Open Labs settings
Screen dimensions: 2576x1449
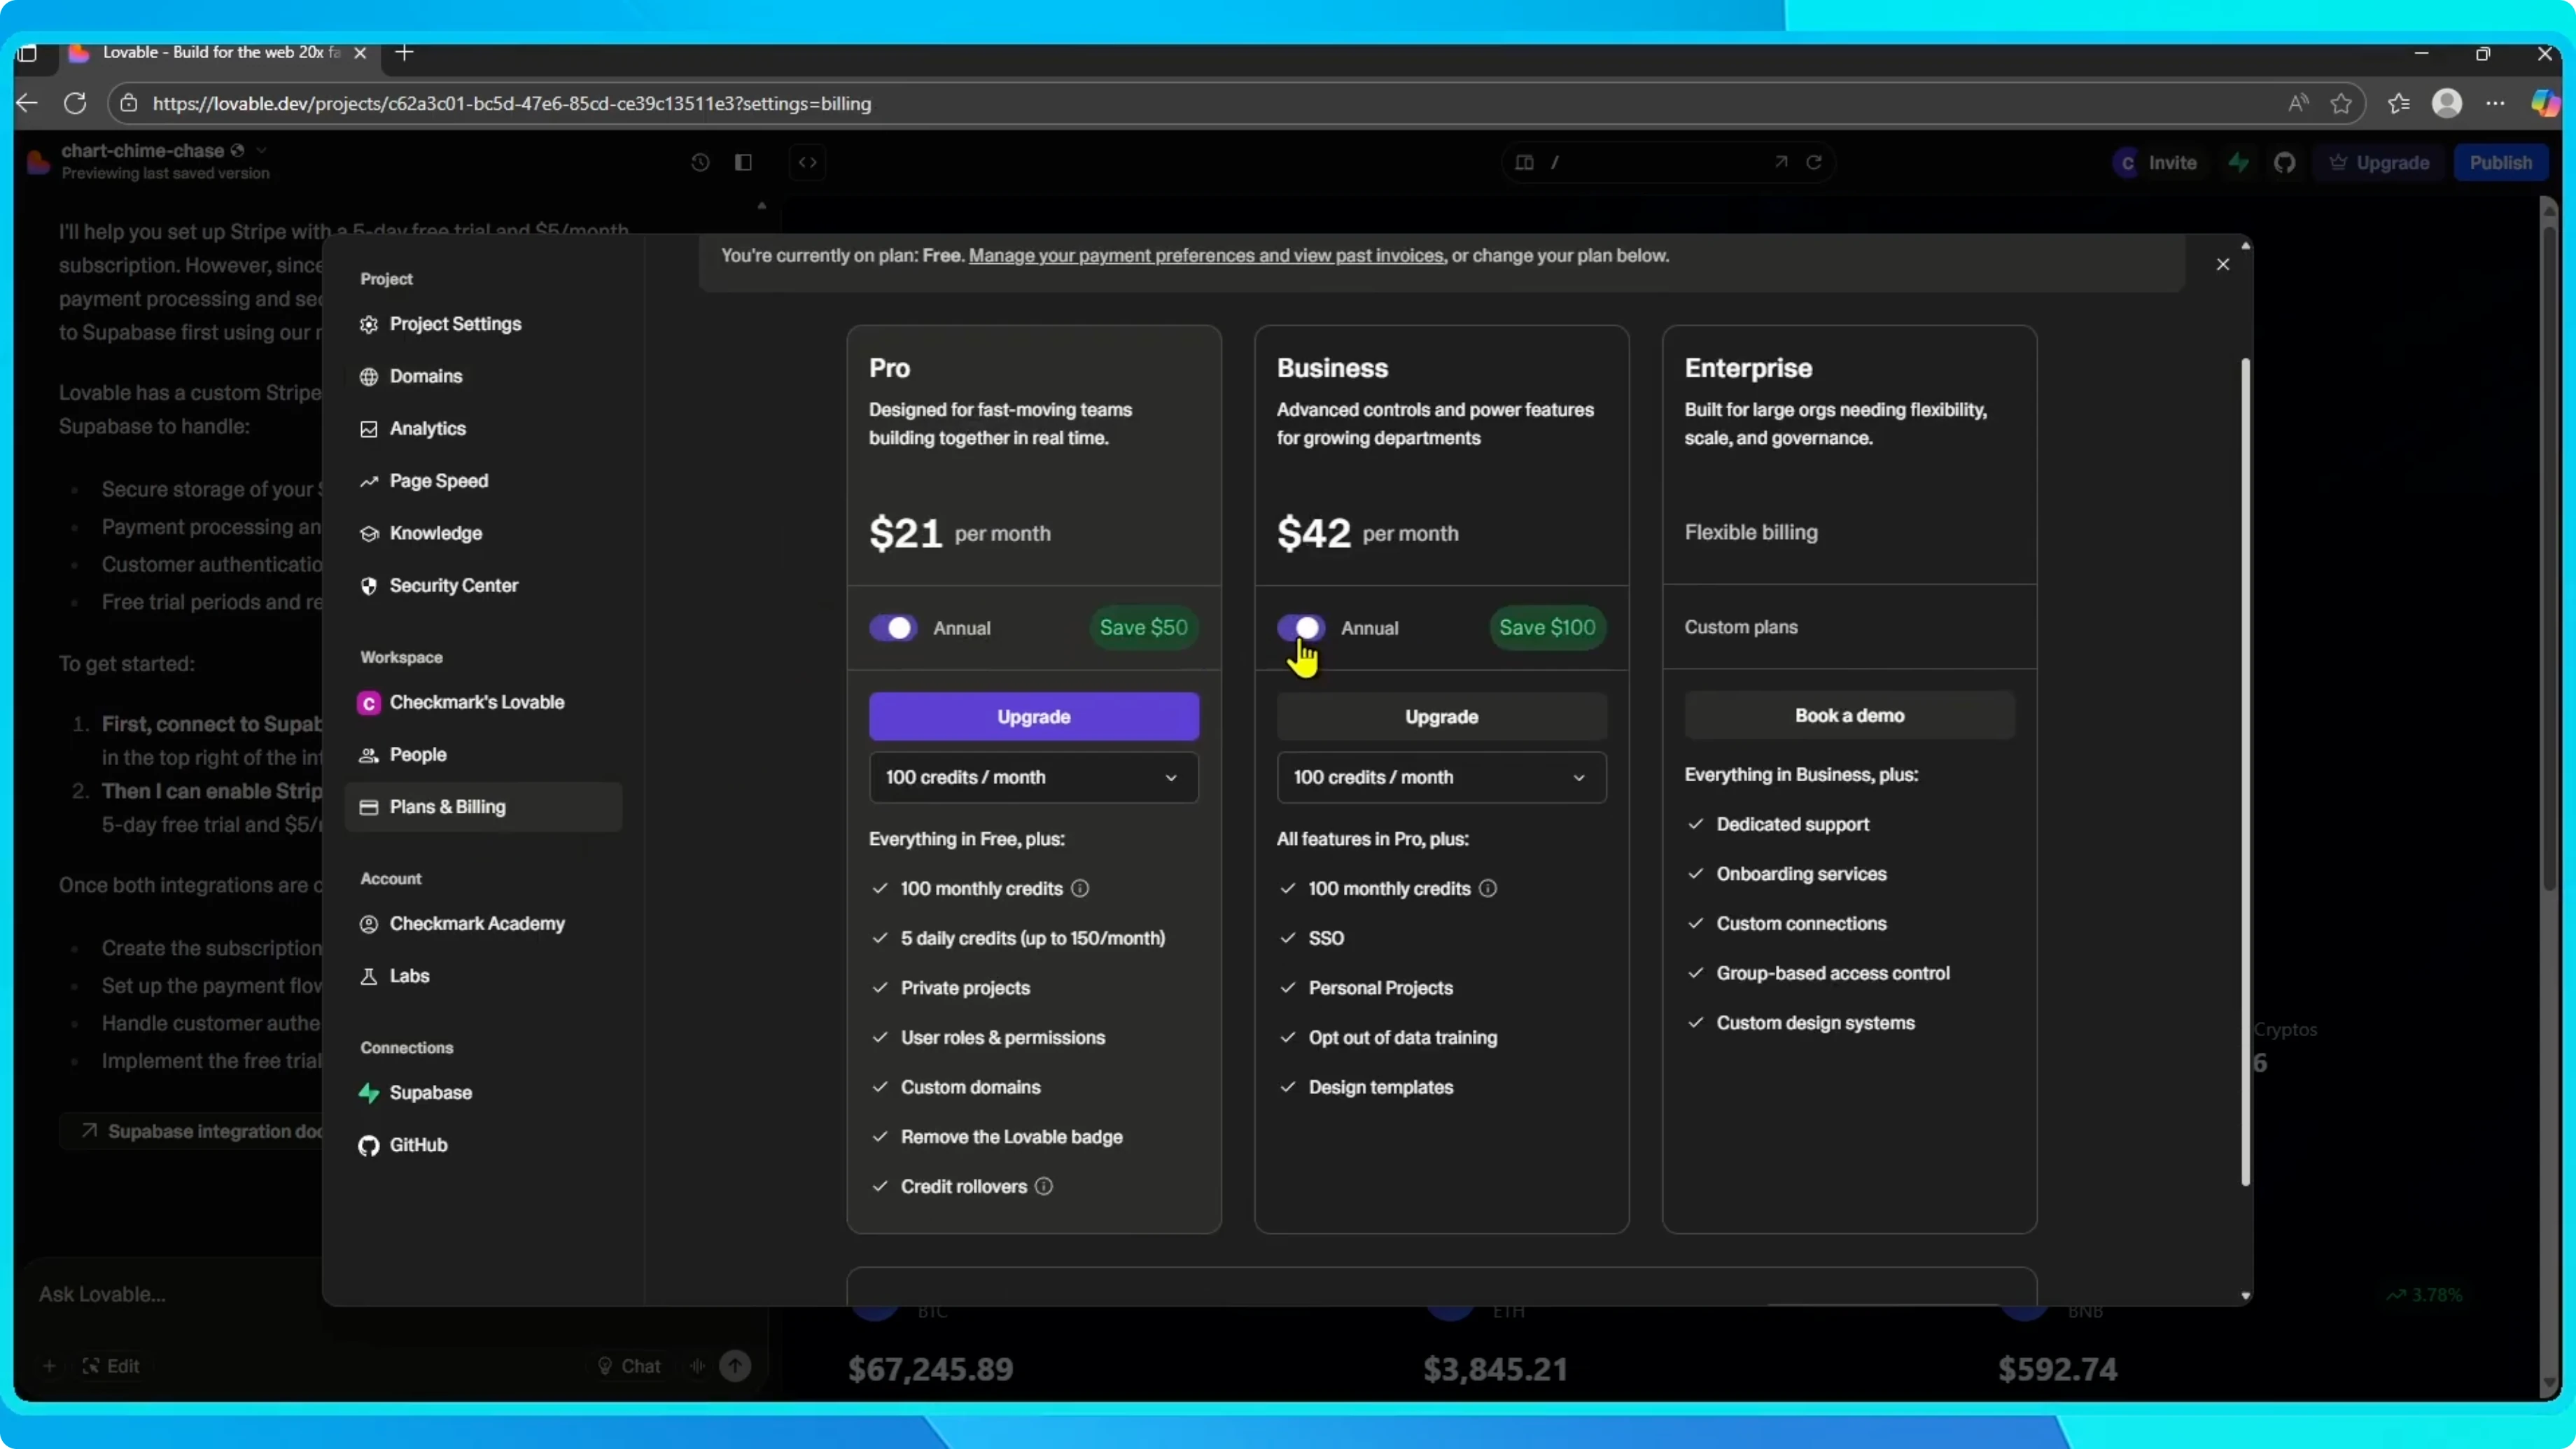tap(483, 976)
